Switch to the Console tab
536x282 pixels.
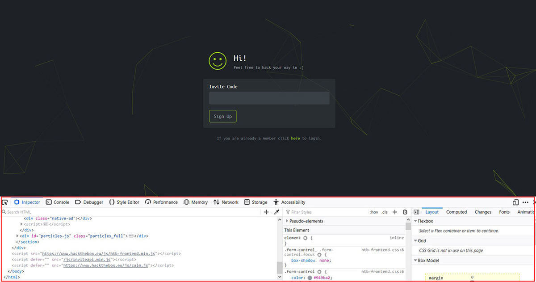[58, 202]
